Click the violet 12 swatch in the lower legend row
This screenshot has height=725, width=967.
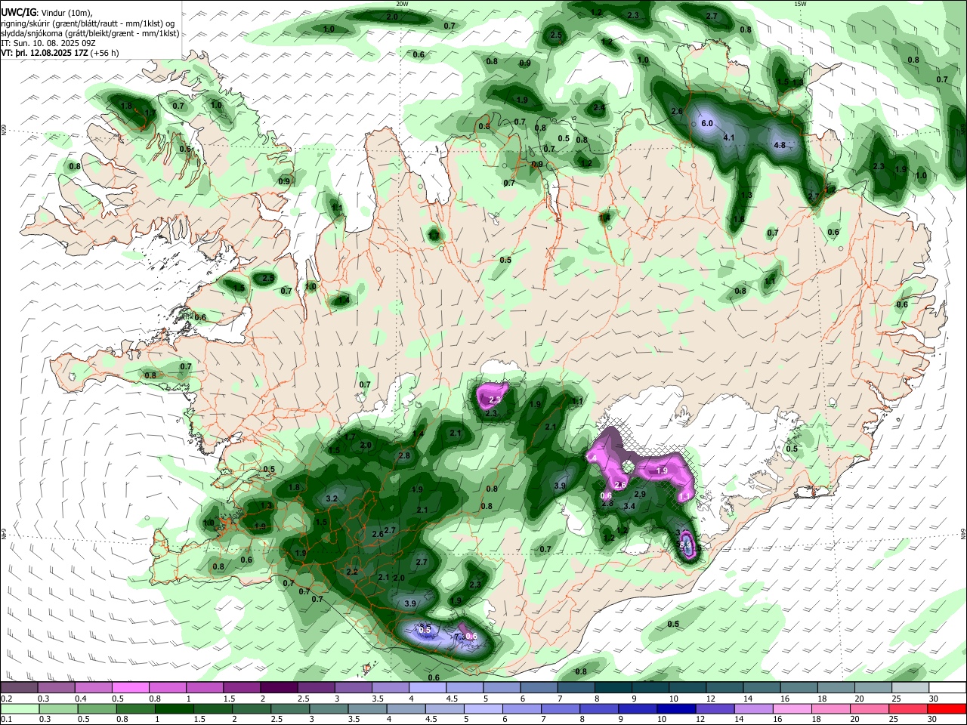click(x=715, y=708)
